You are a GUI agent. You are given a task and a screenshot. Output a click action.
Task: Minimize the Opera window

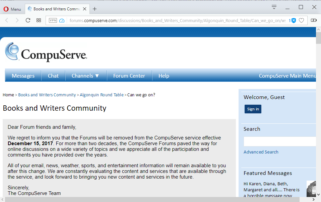pos(287,9)
